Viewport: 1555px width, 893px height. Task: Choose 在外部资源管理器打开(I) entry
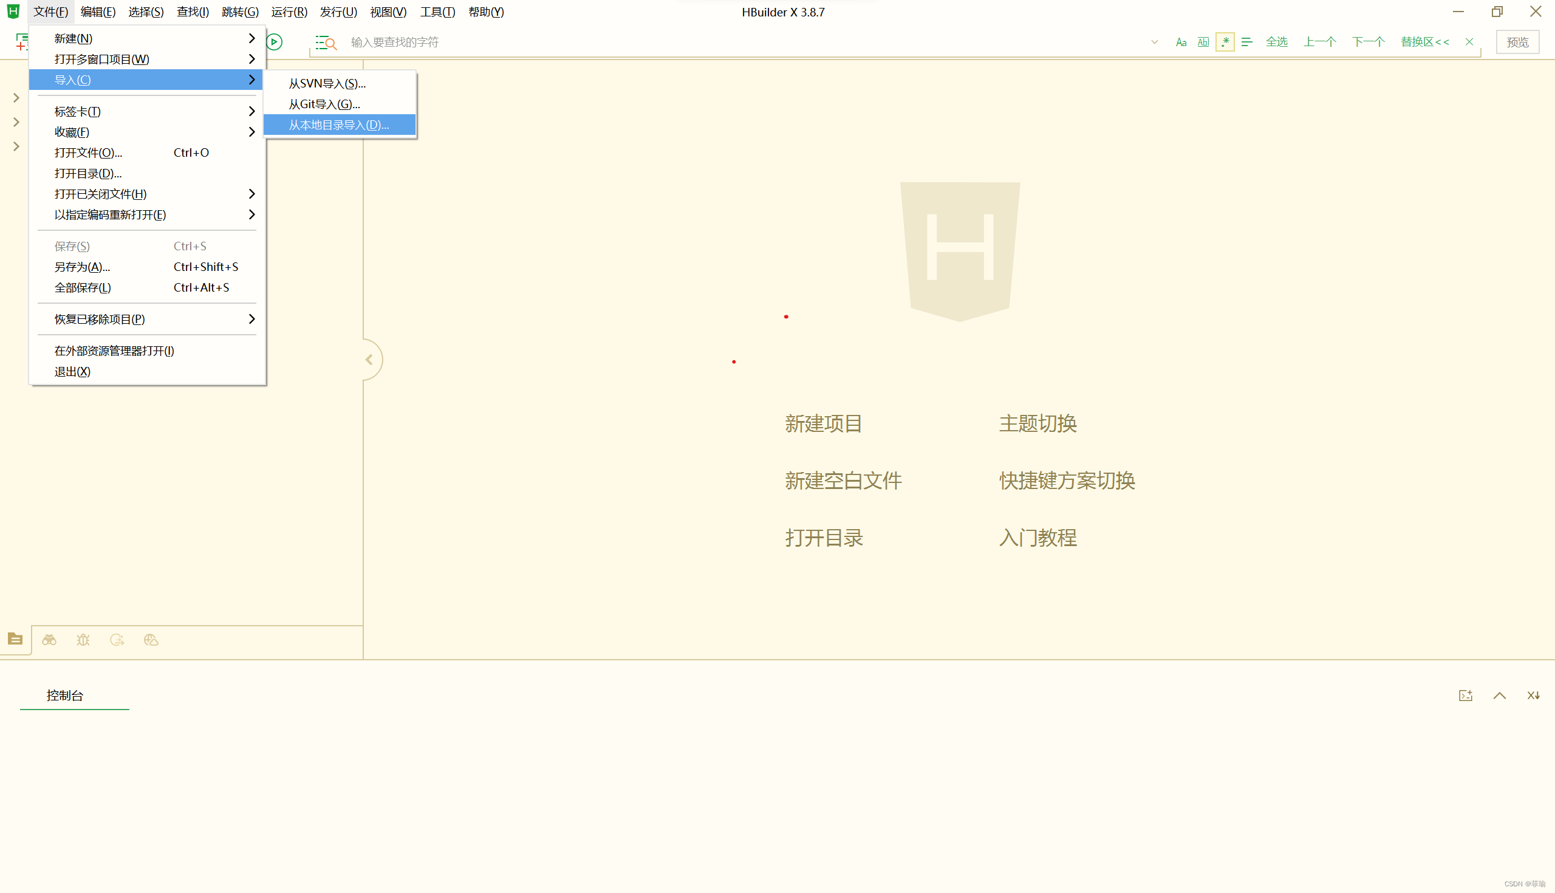coord(146,351)
